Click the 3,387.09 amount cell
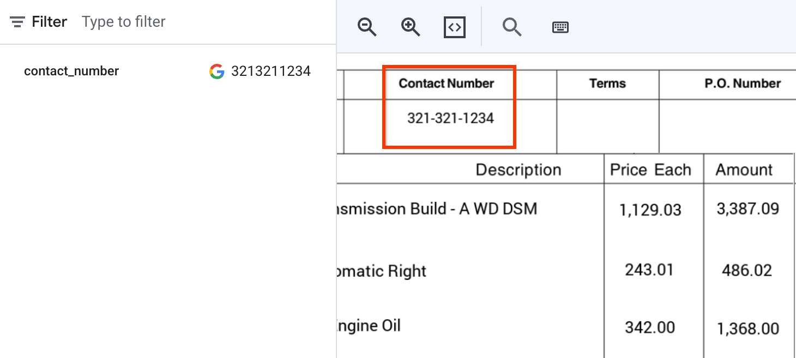796x358 pixels. pos(747,209)
